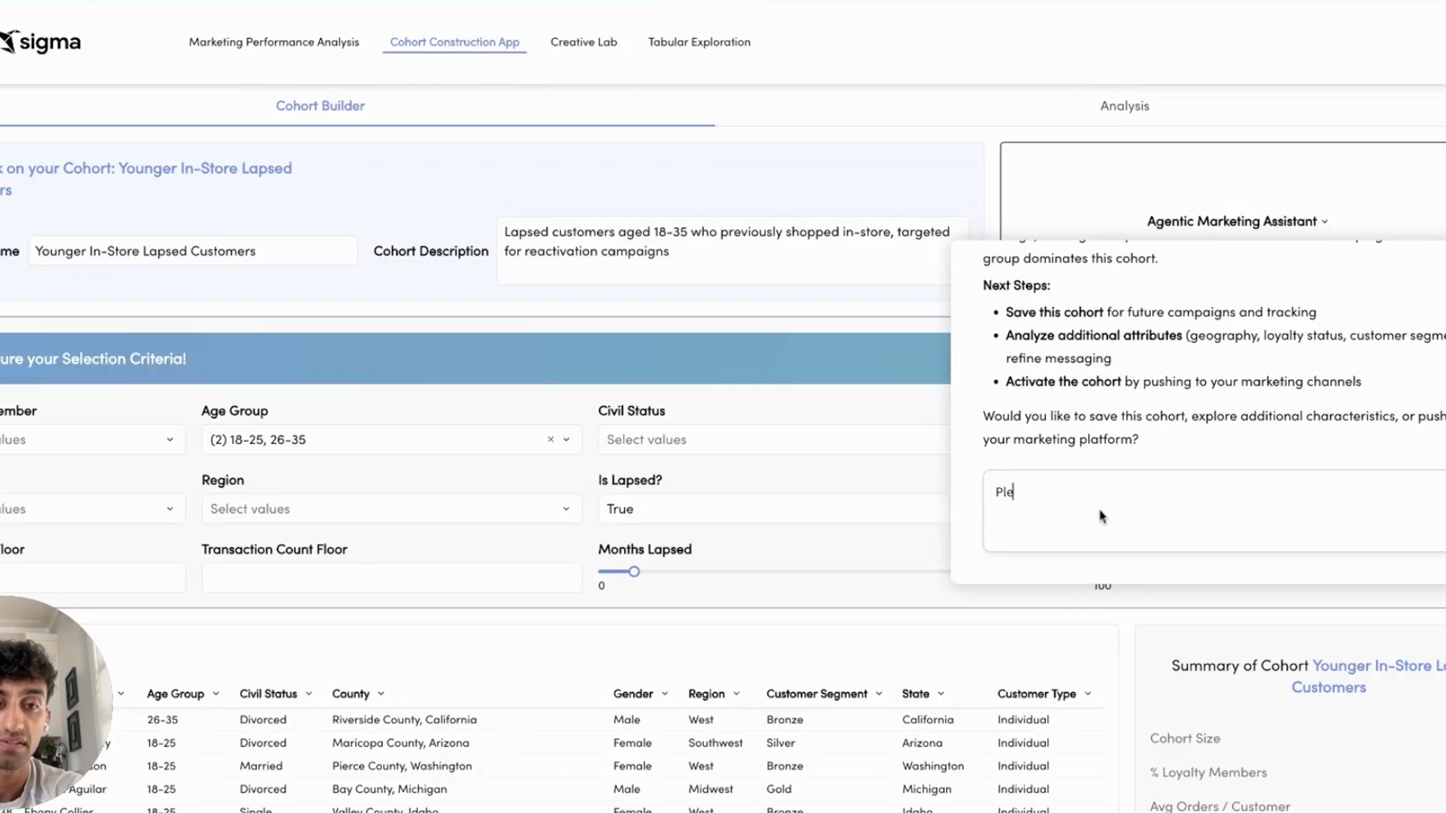Switch to the Analysis tab
The width and height of the screenshot is (1446, 813).
point(1124,105)
